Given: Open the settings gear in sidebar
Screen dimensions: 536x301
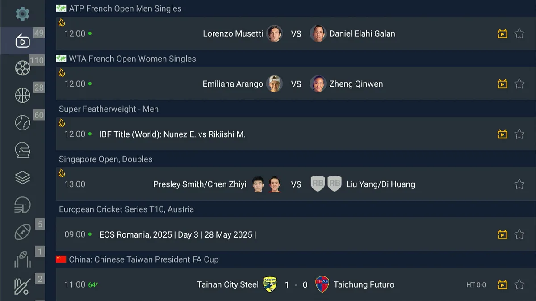Looking at the screenshot, I should pos(22,13).
